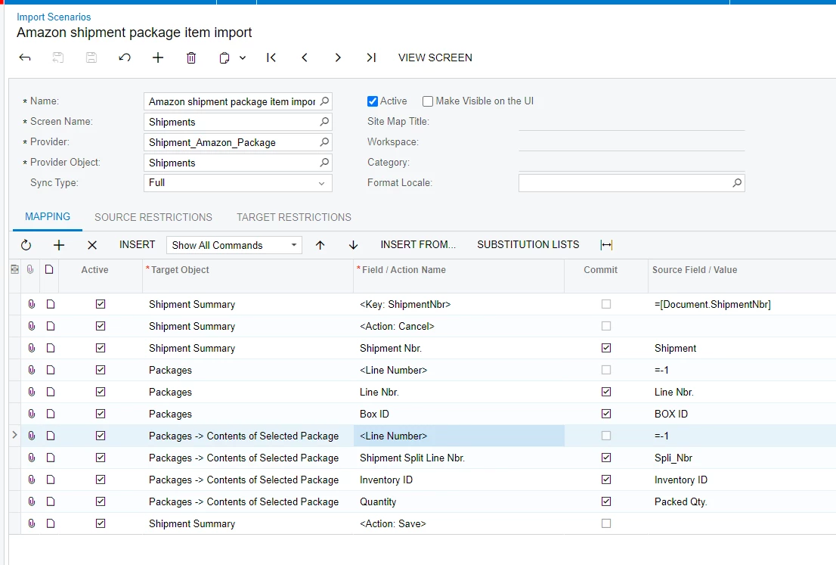This screenshot has width=836, height=565.
Task: Click the Save and Close disk icon
Action: [58, 57]
